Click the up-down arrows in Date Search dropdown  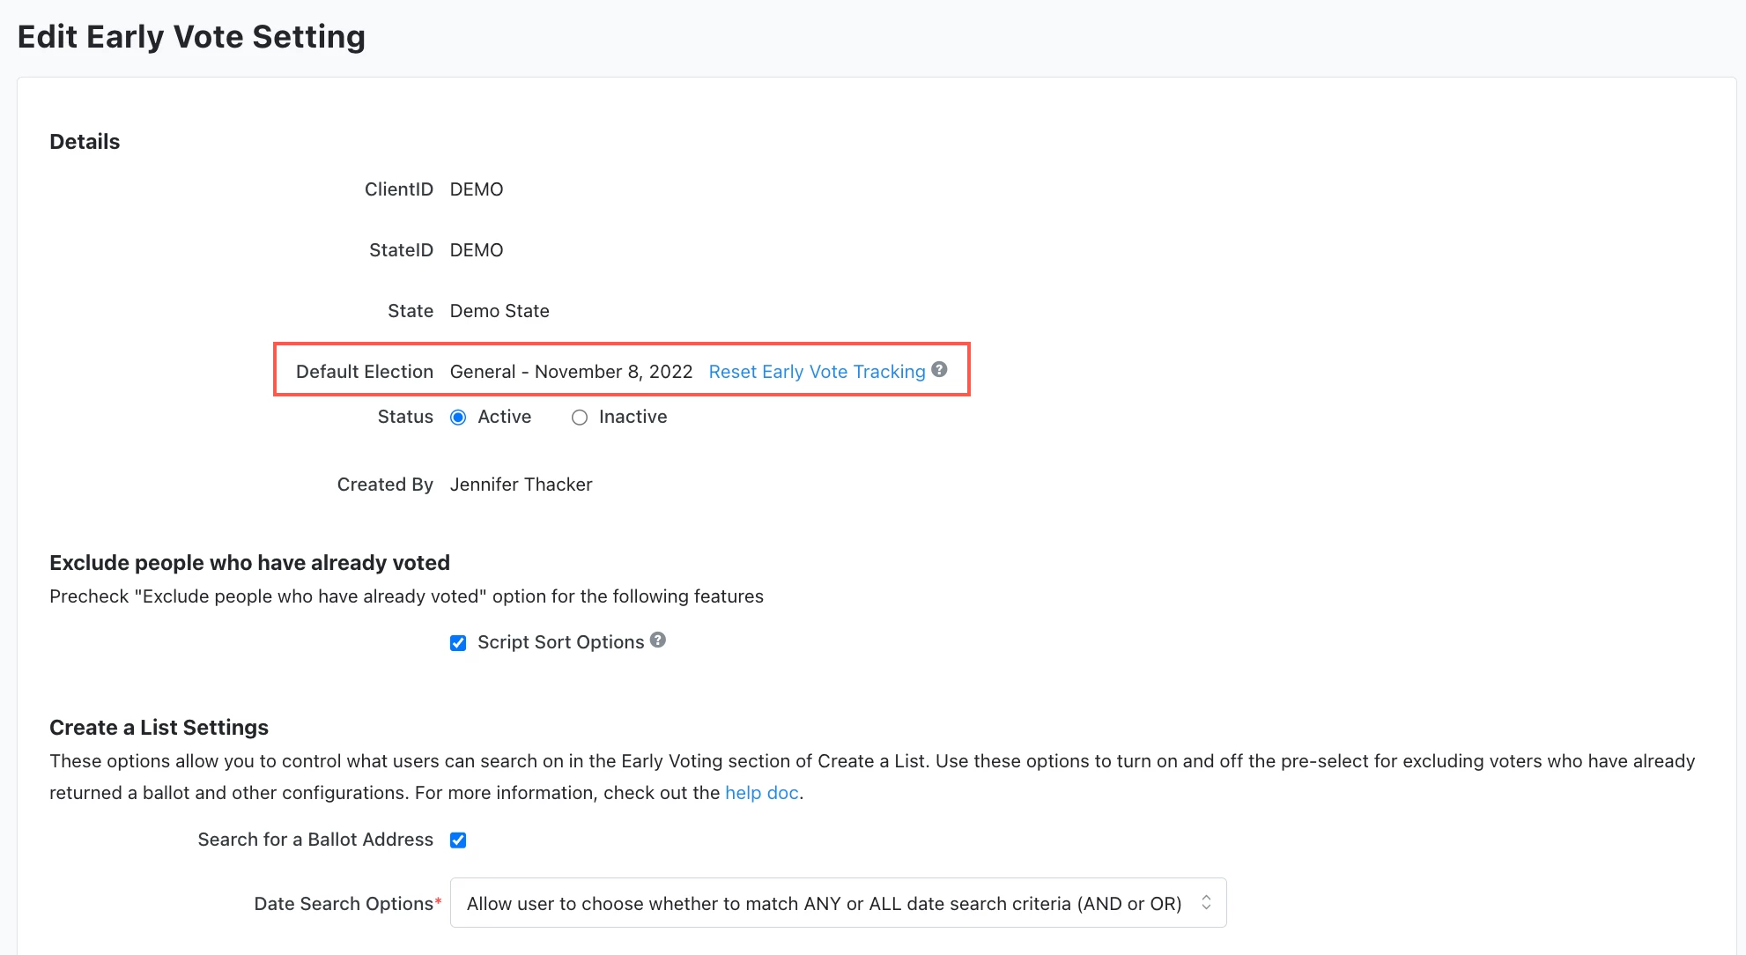click(x=1206, y=902)
